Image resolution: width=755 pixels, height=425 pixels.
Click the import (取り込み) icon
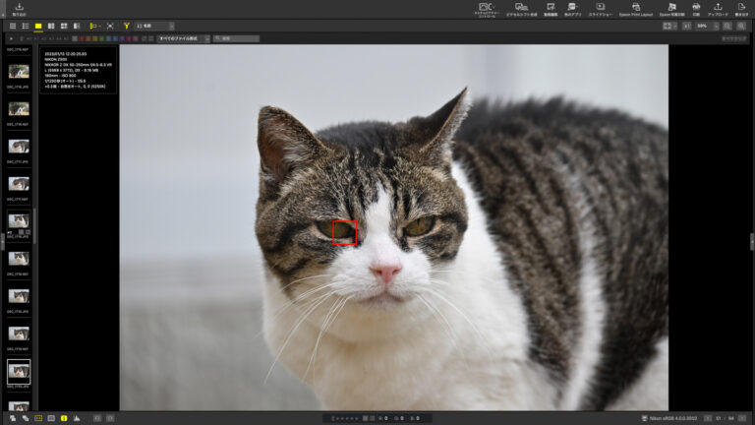click(19, 8)
